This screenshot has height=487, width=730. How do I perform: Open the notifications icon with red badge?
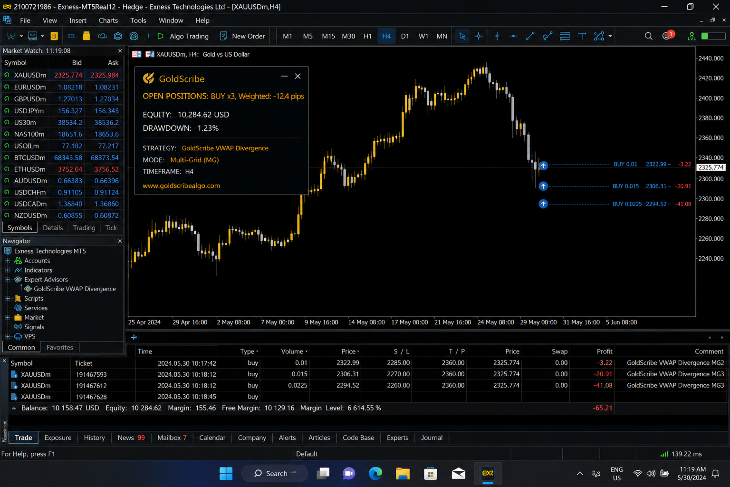[668, 36]
